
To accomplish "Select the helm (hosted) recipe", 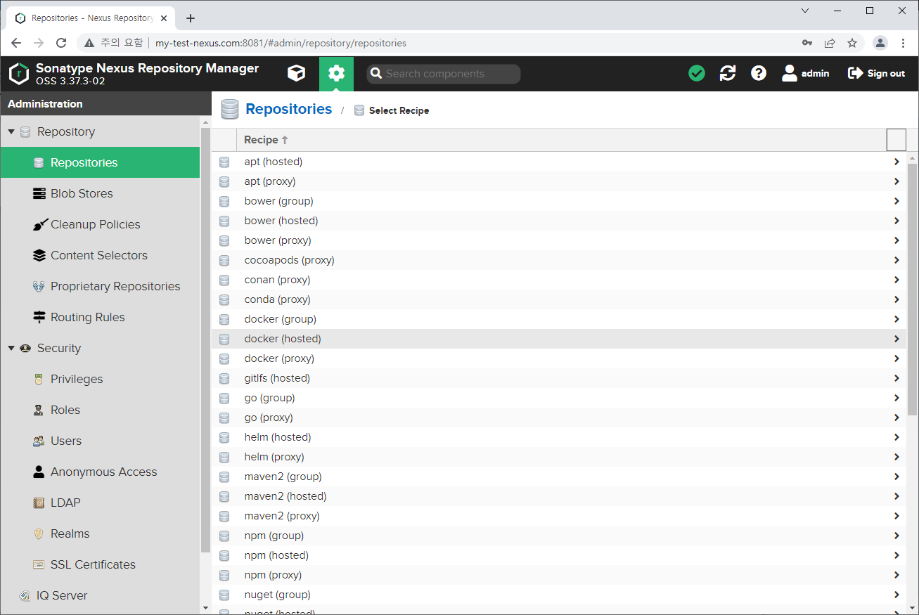I will tap(559, 437).
